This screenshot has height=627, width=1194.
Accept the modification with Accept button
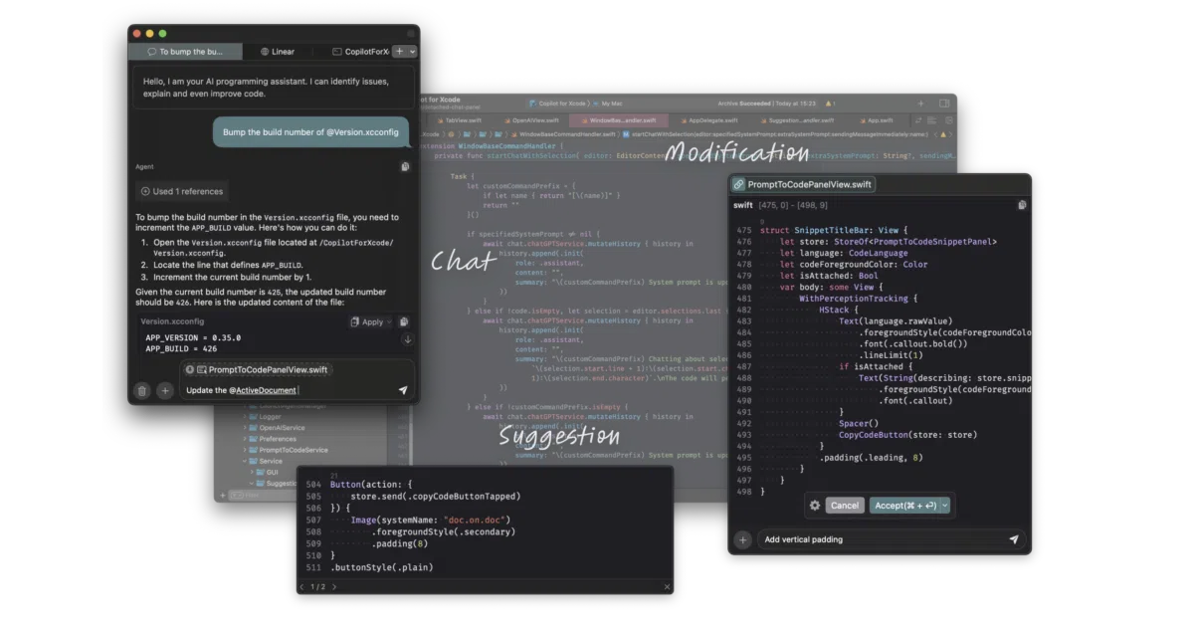tap(903, 506)
